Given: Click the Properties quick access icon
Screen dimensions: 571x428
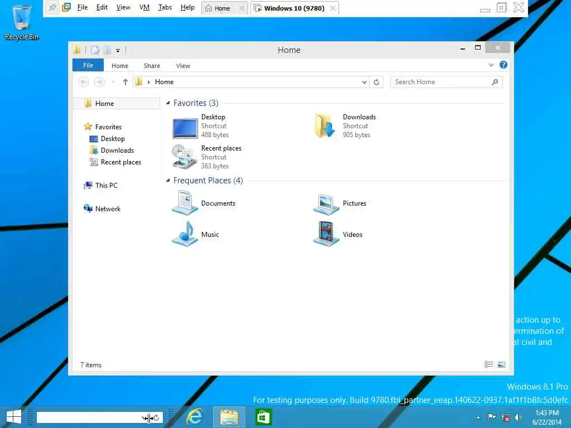Looking at the screenshot, I should pos(95,50).
